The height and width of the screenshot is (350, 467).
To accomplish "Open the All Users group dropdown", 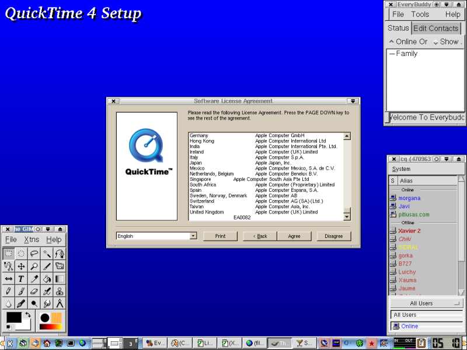I will point(427,303).
